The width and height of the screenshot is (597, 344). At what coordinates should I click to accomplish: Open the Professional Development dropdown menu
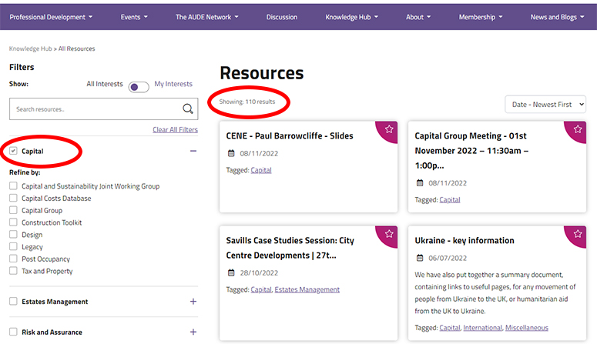(51, 17)
